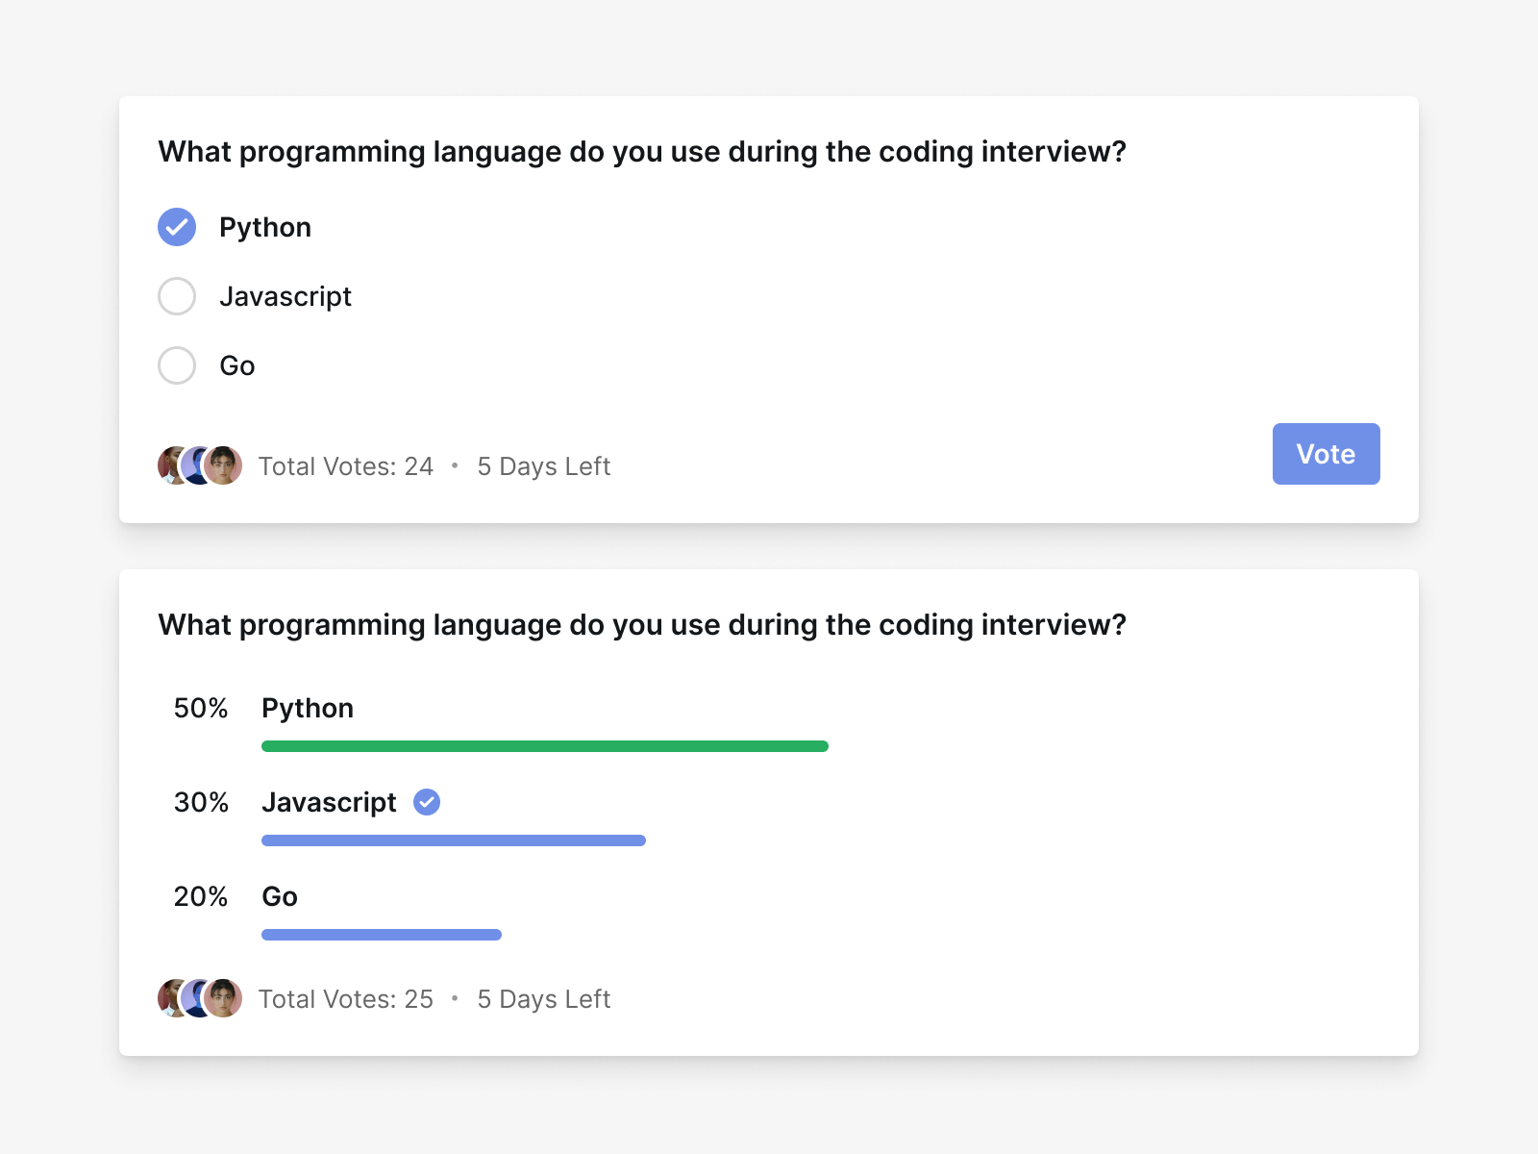
Task: Click the checkmark badge beside Javascript result
Action: click(427, 802)
